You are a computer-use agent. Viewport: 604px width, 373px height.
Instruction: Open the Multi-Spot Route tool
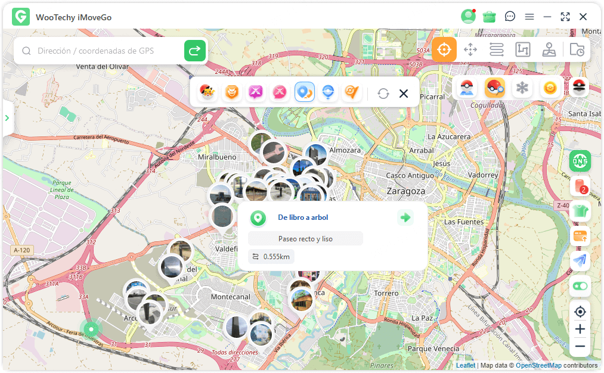point(497,49)
